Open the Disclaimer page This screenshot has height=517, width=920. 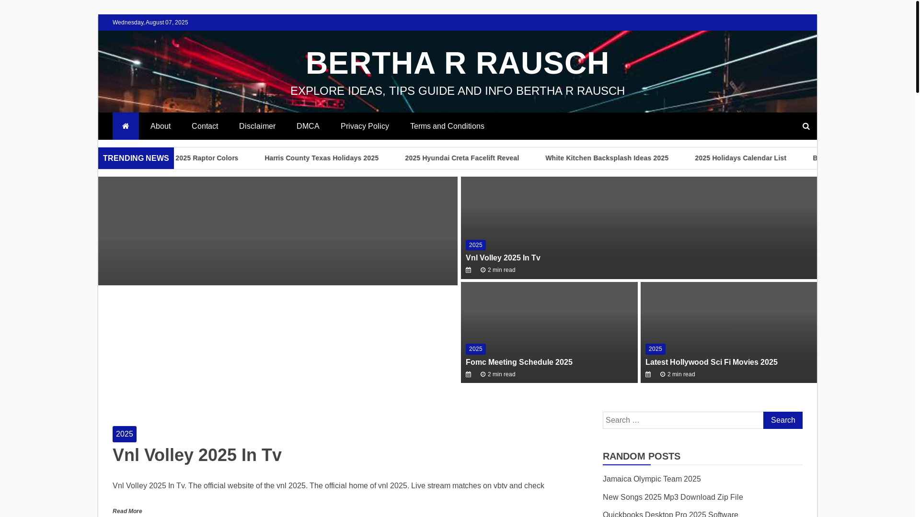tap(257, 126)
